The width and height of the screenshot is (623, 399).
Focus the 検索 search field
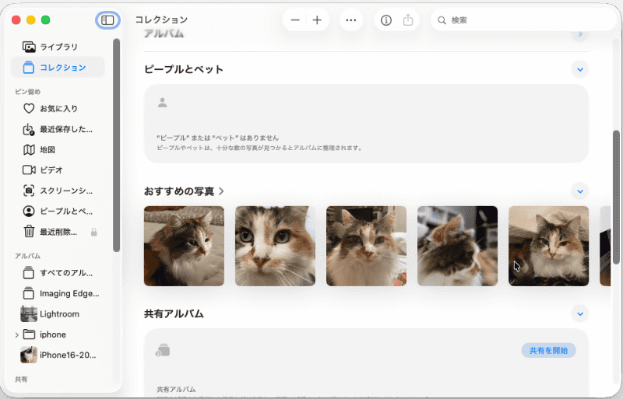coord(523,20)
